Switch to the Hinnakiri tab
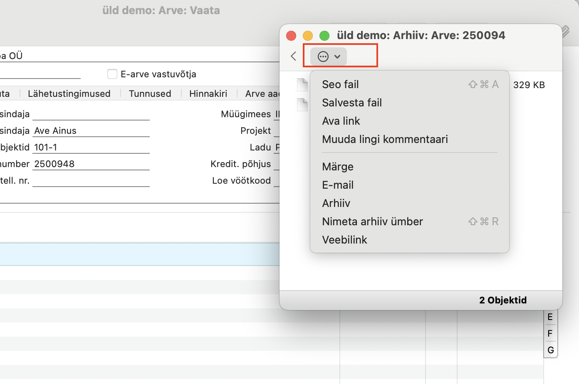Viewport: 579px width, 384px height. pos(208,94)
